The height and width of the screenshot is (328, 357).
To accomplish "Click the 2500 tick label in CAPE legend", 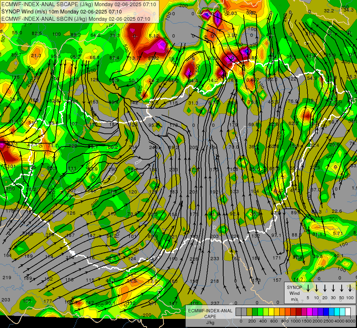I will click(x=329, y=321).
